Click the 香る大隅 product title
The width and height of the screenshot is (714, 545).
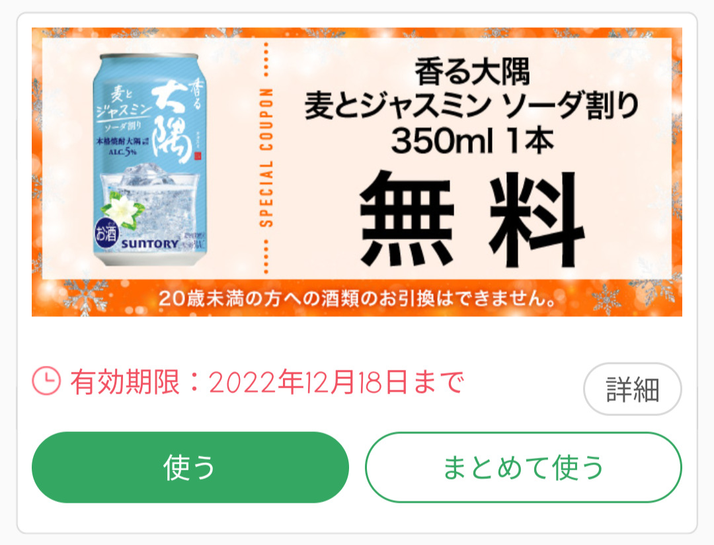472,72
